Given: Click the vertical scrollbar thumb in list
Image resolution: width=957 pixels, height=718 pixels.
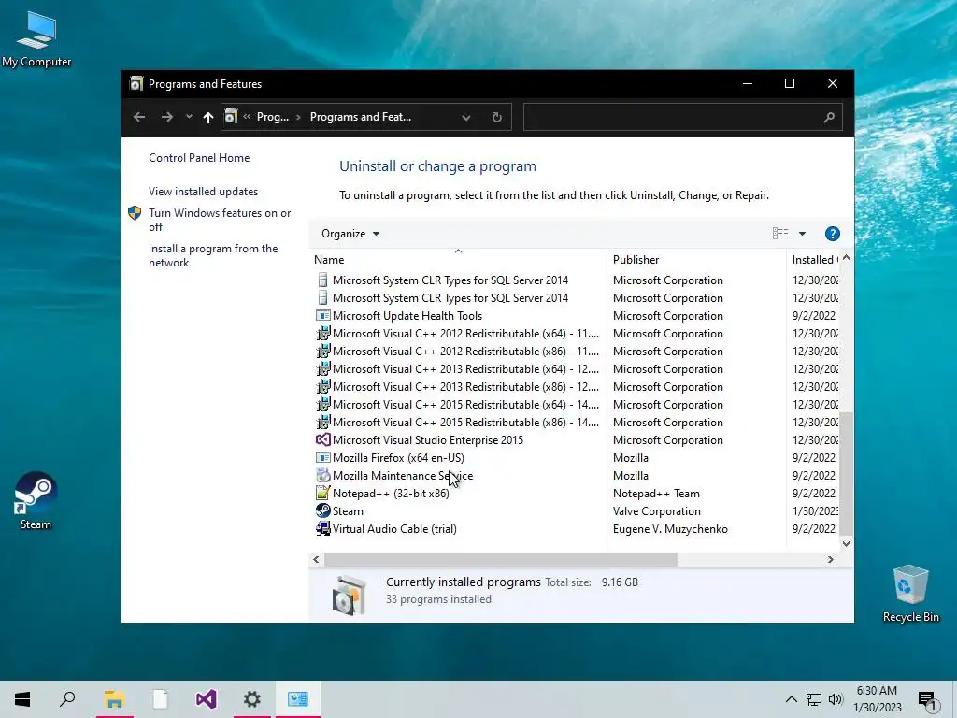Looking at the screenshot, I should pos(846,473).
